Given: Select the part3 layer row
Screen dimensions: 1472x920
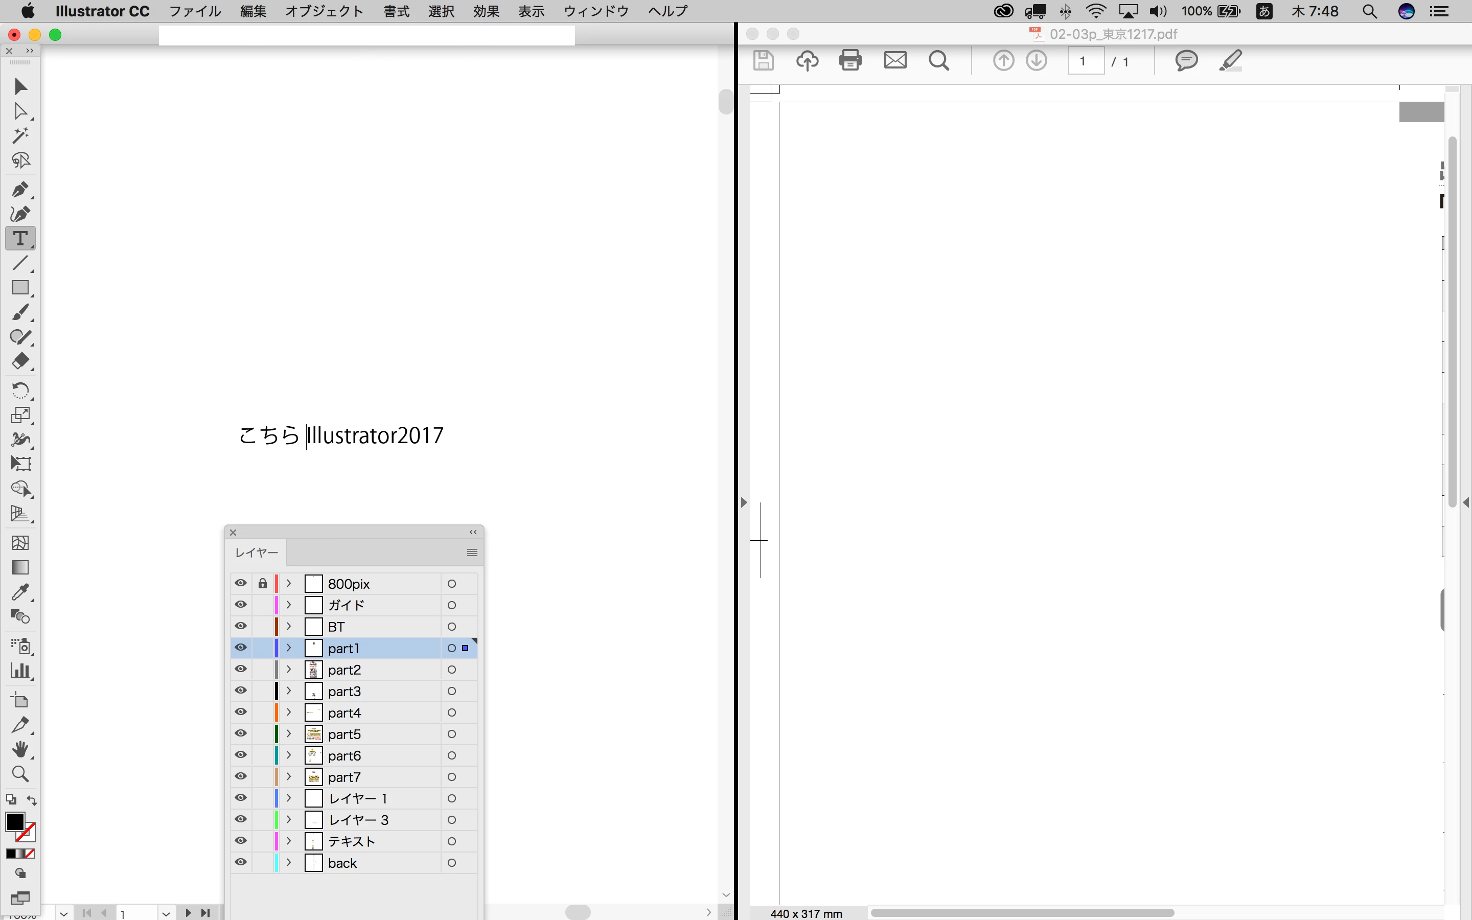Looking at the screenshot, I should (x=377, y=691).
